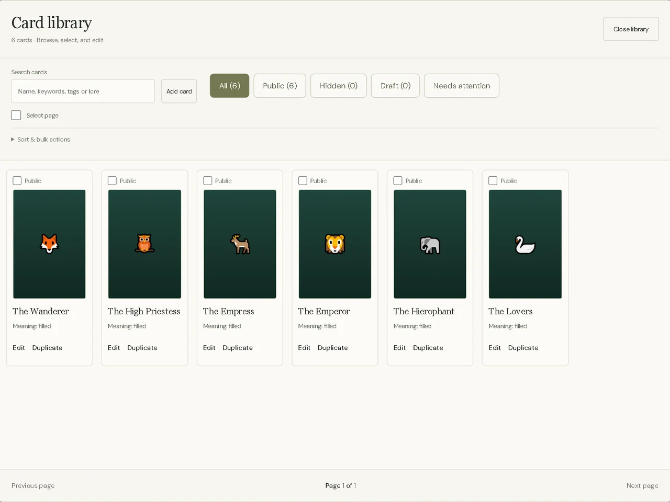
Task: Expand Sort & bulk actions
Action: (41, 140)
